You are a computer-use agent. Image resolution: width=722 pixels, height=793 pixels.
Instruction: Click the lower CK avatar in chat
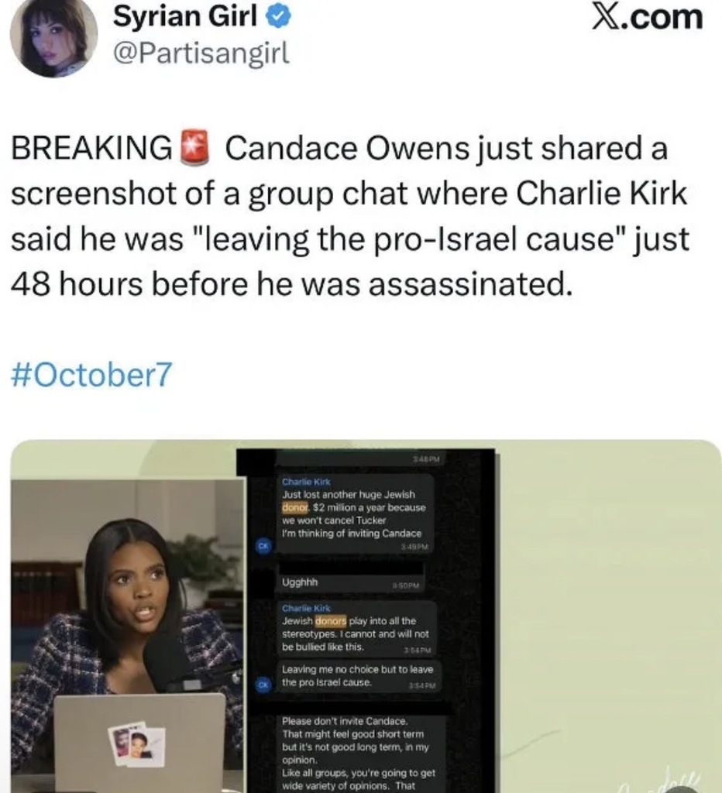263,685
